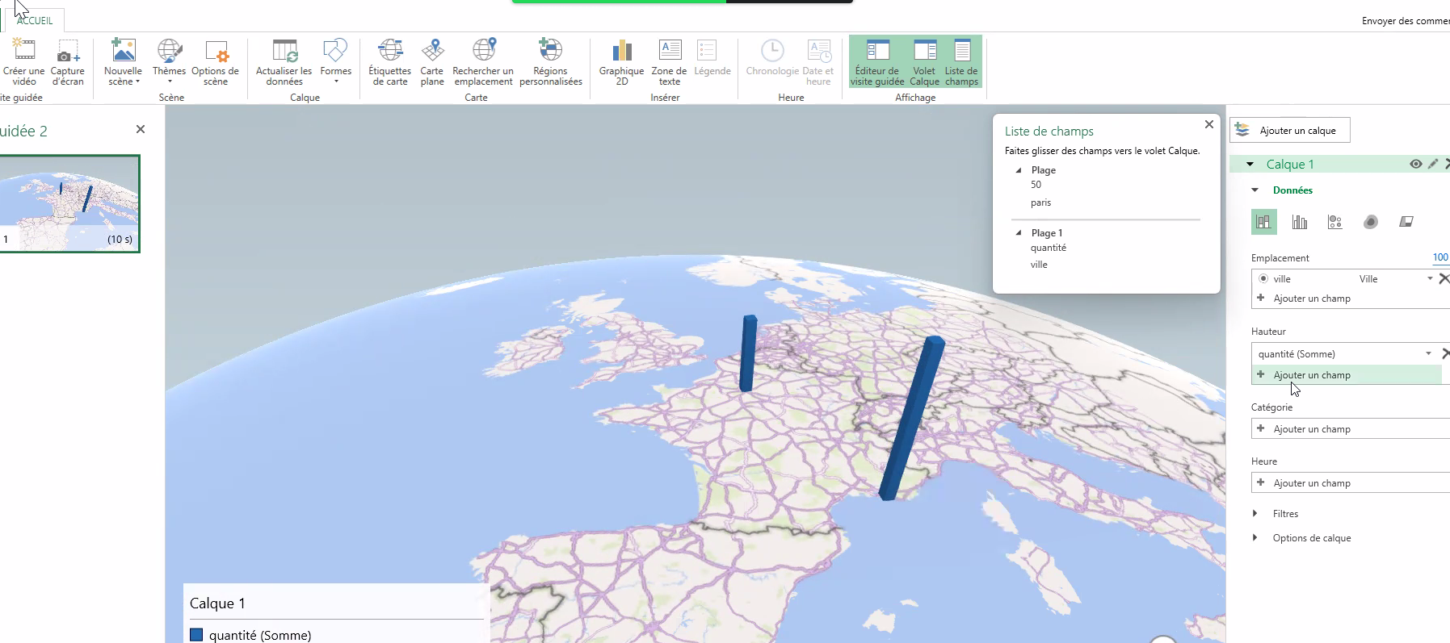Click Actualiser les données
1450x643 pixels.
pos(284,62)
